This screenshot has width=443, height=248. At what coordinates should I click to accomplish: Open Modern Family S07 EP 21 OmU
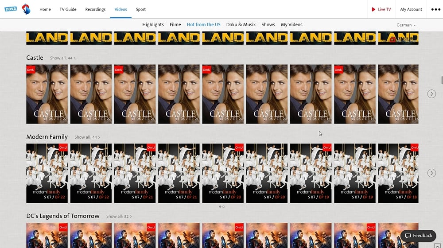pyautogui.click(x=135, y=173)
